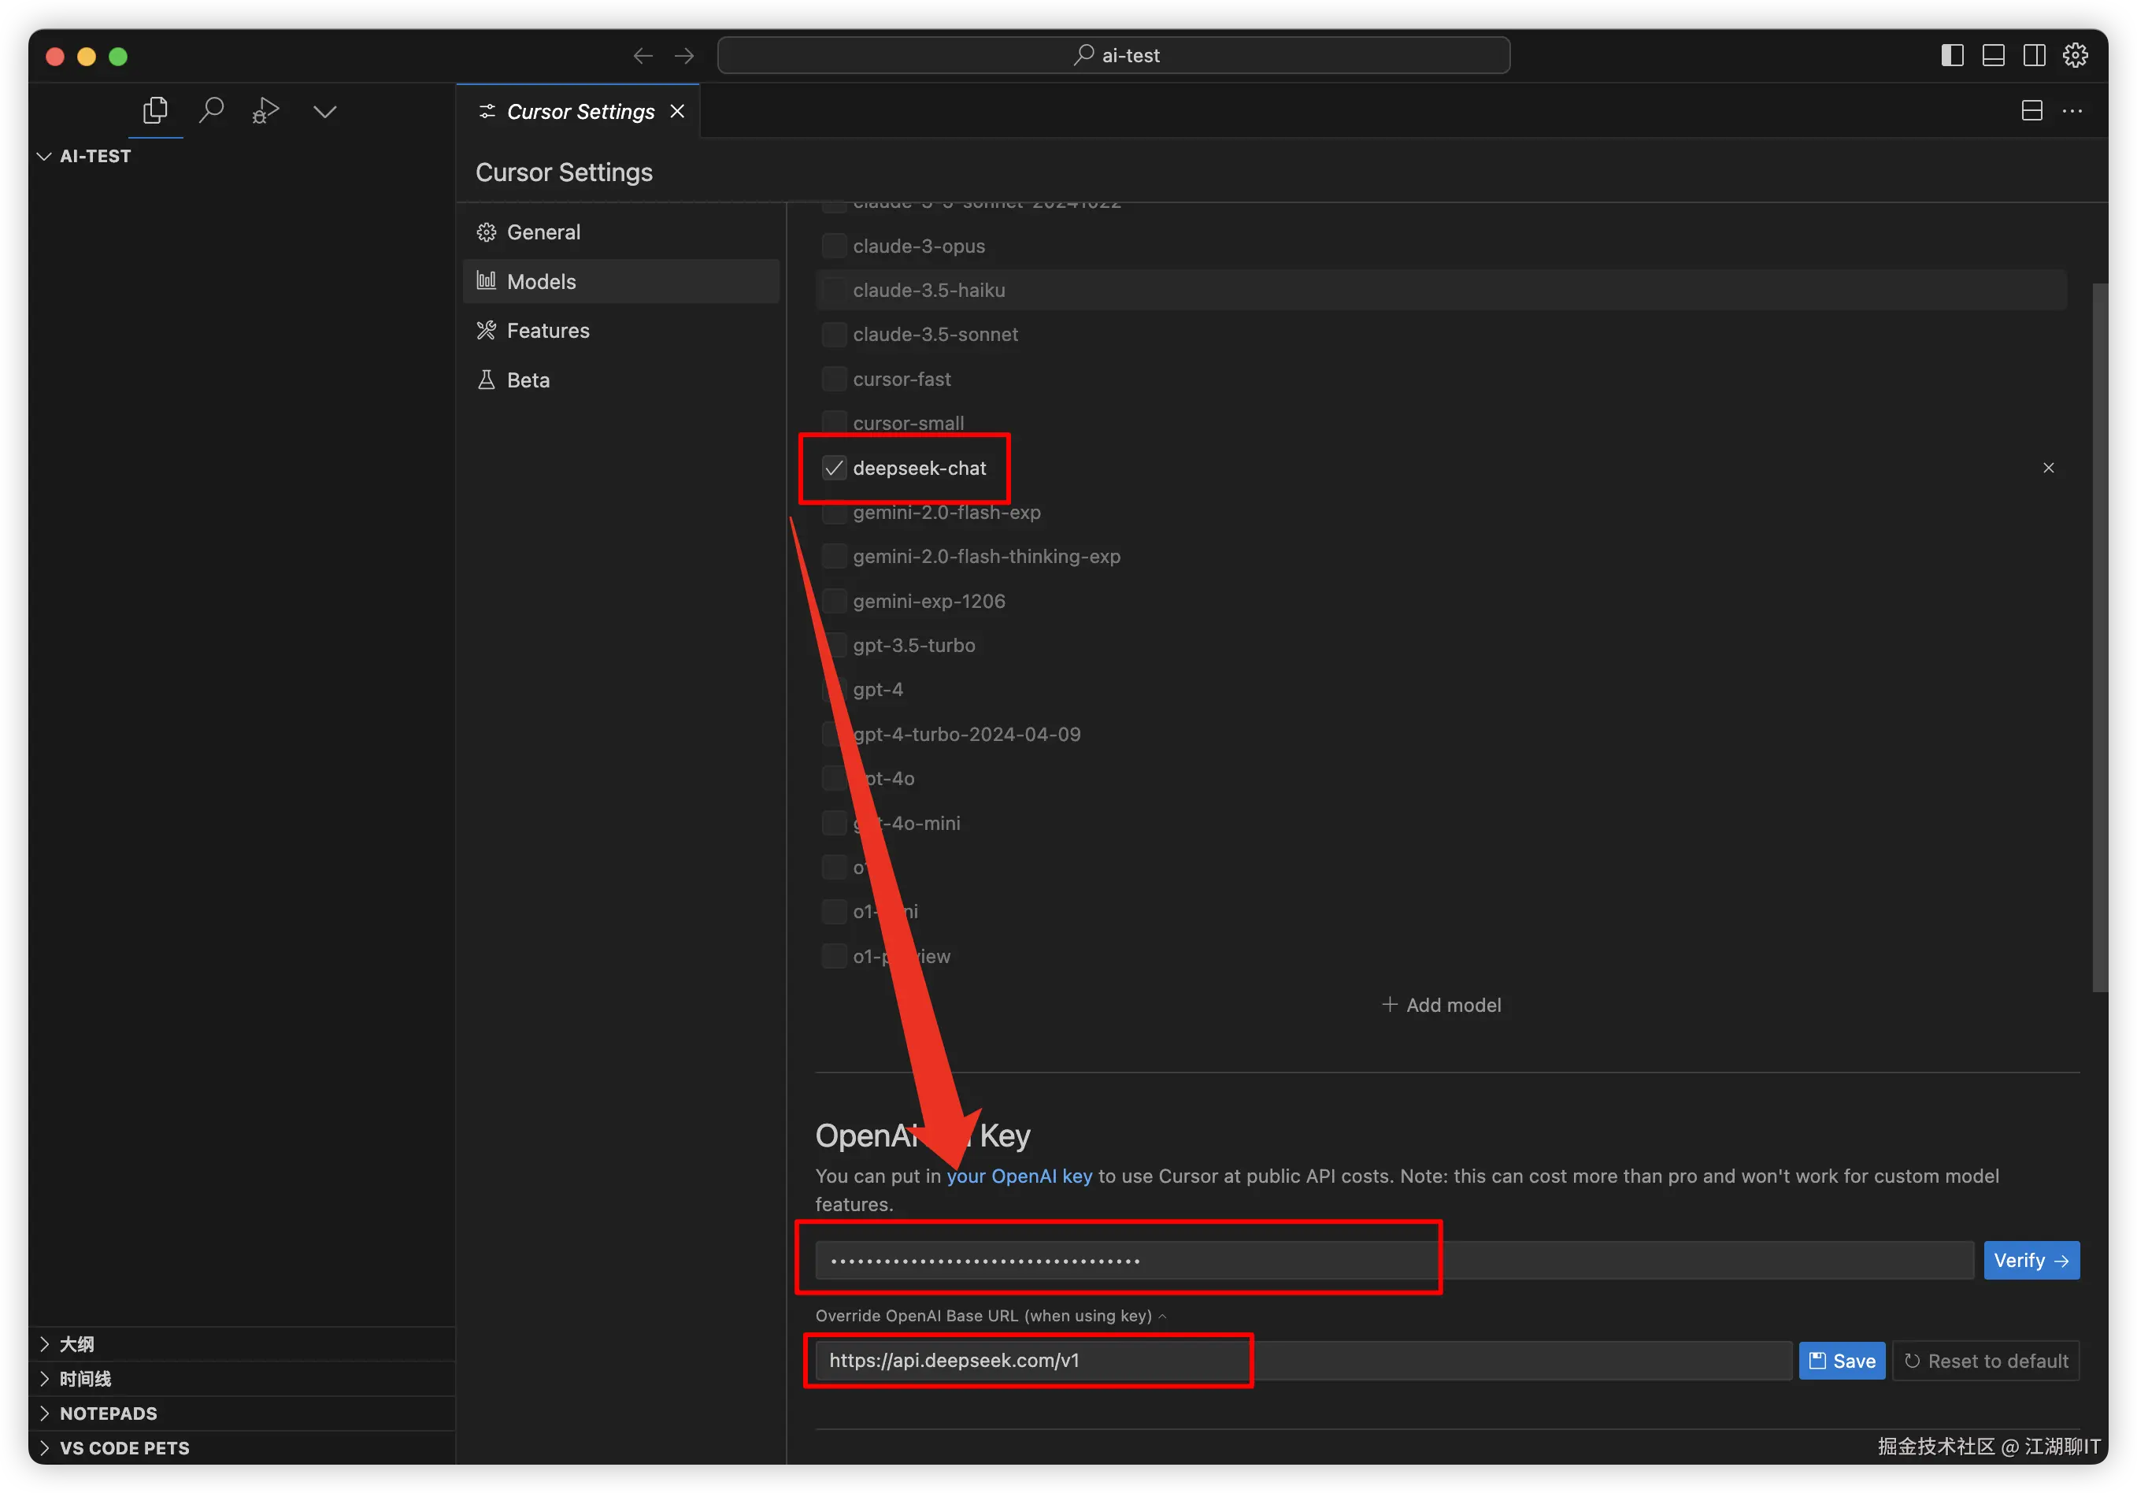Click the OpenAI base URL input field
Image resolution: width=2137 pixels, height=1493 pixels.
[1303, 1361]
